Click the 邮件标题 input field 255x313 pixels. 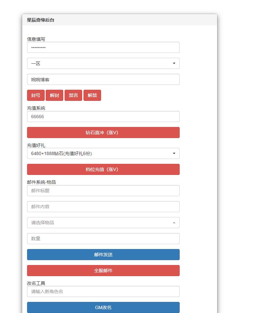coord(103,191)
